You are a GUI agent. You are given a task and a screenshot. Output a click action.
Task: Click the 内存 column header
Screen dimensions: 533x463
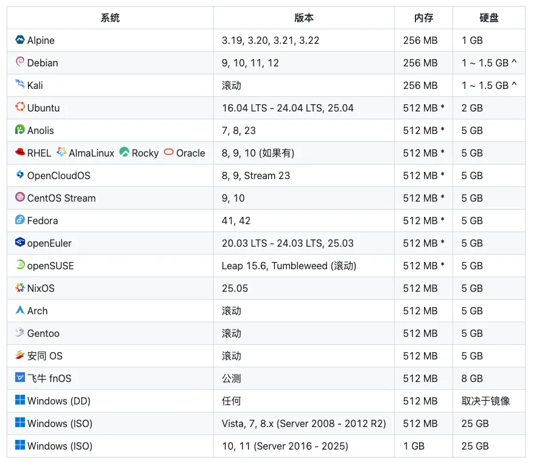tap(423, 18)
